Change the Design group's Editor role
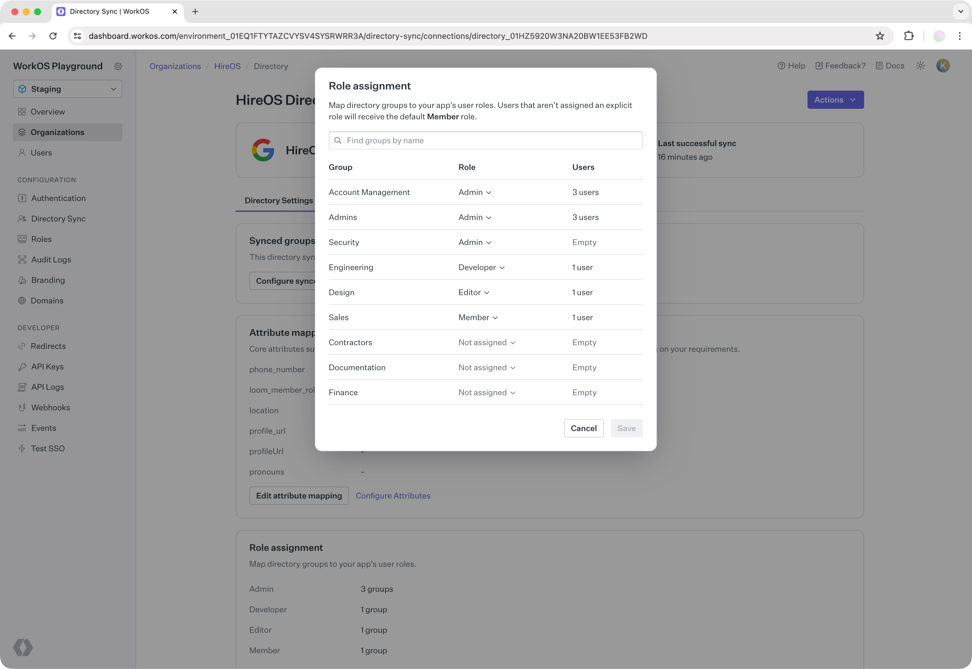 click(x=474, y=293)
